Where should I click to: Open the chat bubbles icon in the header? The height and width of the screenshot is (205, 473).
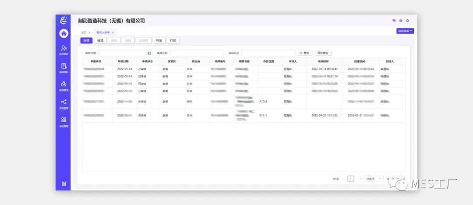point(394,21)
